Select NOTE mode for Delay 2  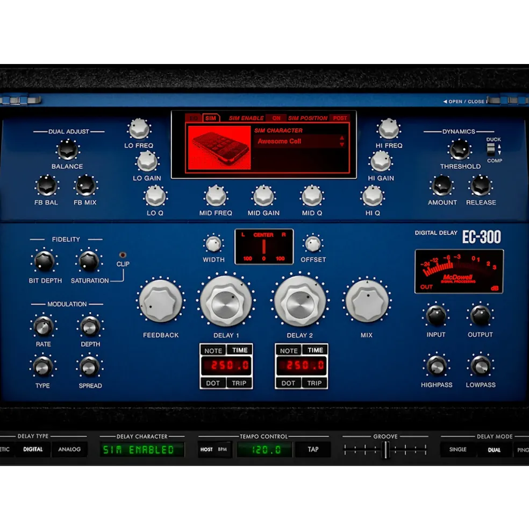coord(289,350)
